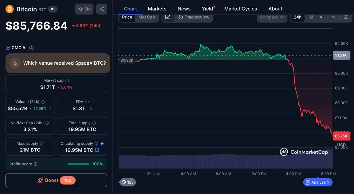Open the line chart type icon
The image size is (354, 194).
click(x=168, y=17)
